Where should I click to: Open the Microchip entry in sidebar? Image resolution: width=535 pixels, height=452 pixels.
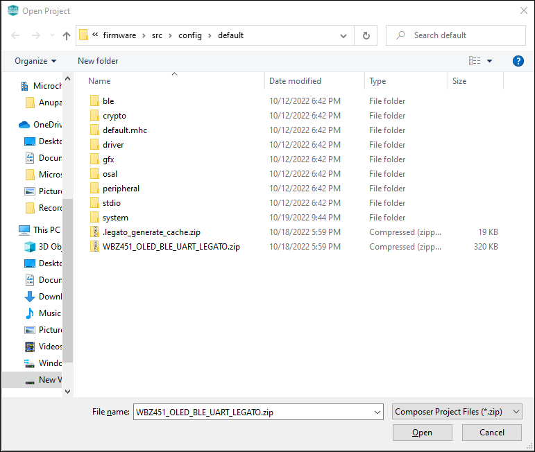41,86
